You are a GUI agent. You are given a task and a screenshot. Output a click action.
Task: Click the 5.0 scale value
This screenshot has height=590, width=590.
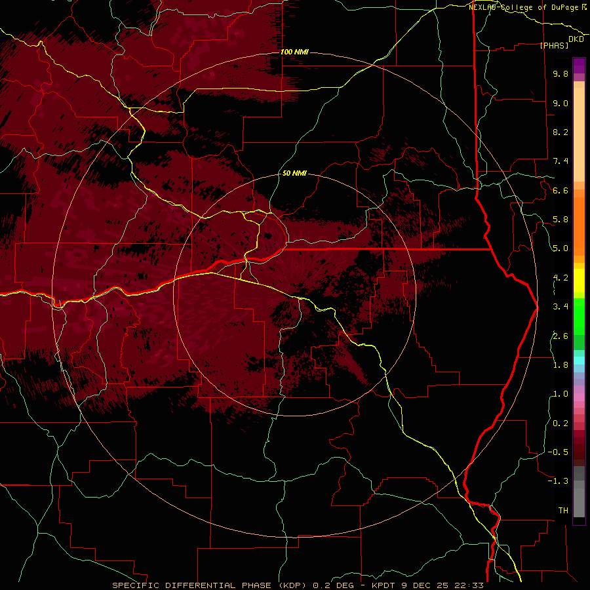[560, 248]
